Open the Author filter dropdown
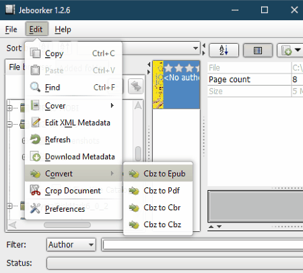This screenshot has height=273, width=303. 71,245
